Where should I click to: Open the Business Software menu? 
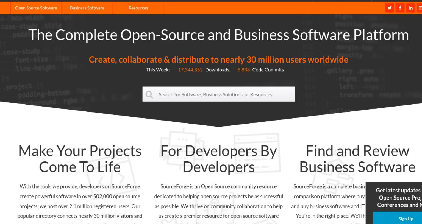[87, 8]
